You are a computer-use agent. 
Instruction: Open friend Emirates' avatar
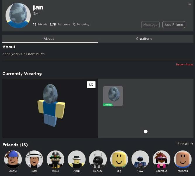pyautogui.click(x=161, y=159)
